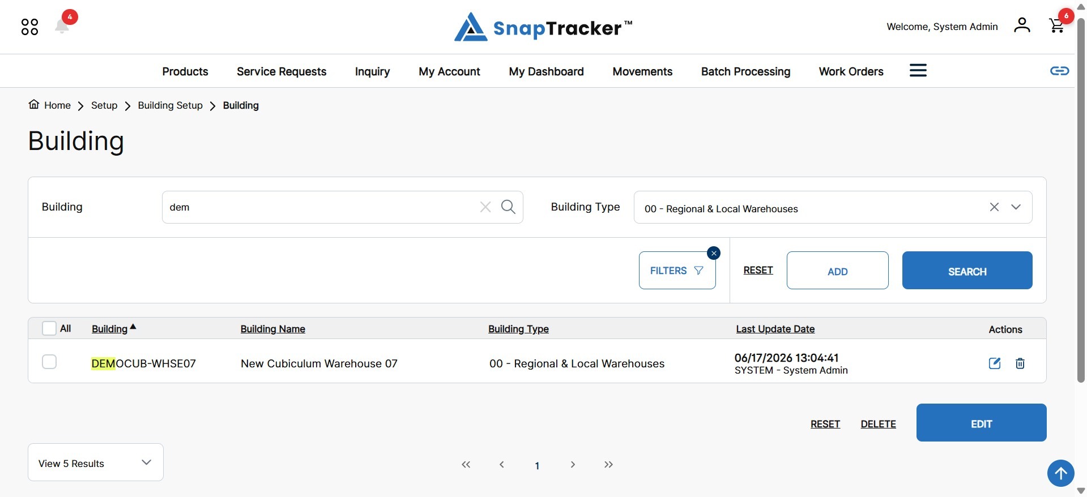
Task: Click the ADD button
Action: (x=837, y=271)
